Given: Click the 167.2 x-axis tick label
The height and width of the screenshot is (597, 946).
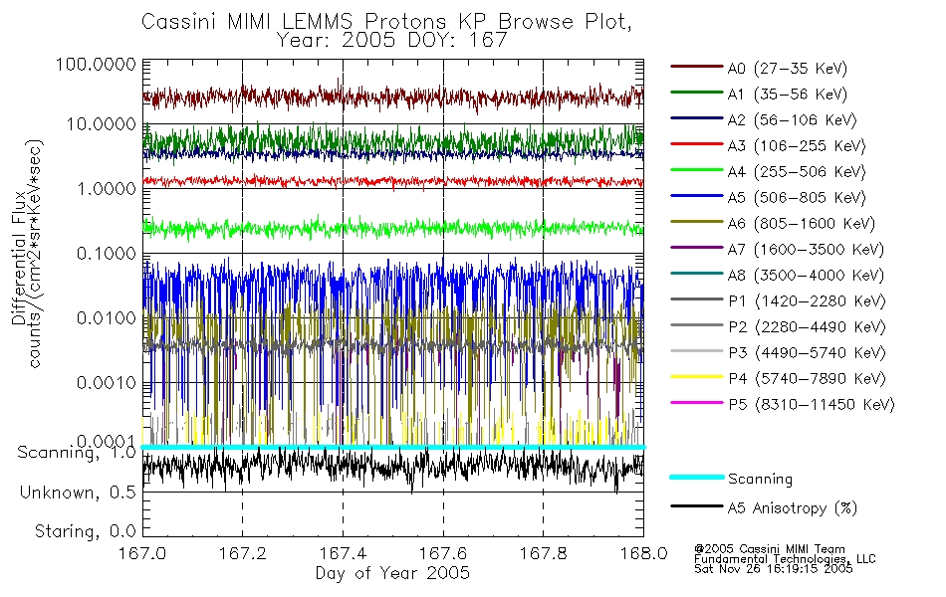Looking at the screenshot, I should pos(243,553).
